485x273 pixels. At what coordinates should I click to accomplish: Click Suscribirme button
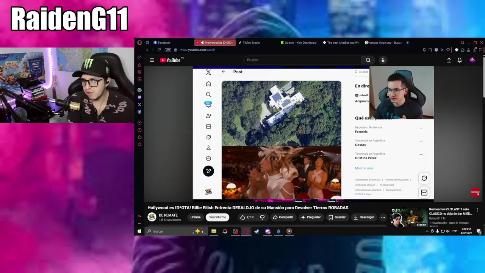point(217,217)
